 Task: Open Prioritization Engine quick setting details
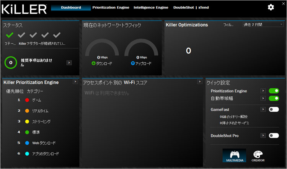(263, 91)
